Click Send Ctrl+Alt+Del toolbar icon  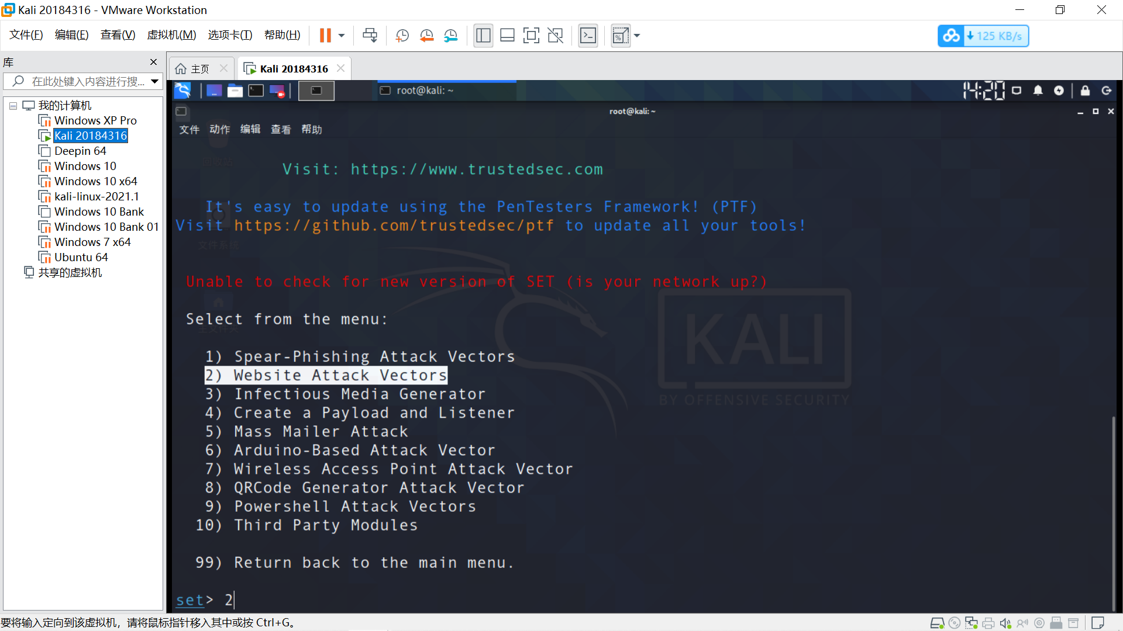[370, 36]
